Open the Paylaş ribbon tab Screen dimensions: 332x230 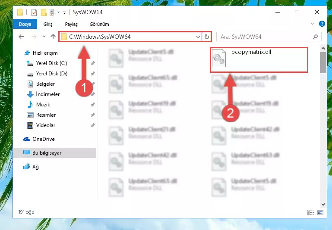(71, 24)
